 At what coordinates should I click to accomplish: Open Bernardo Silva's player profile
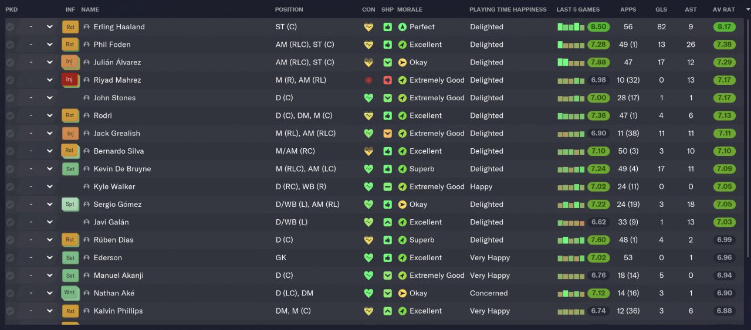(x=119, y=151)
